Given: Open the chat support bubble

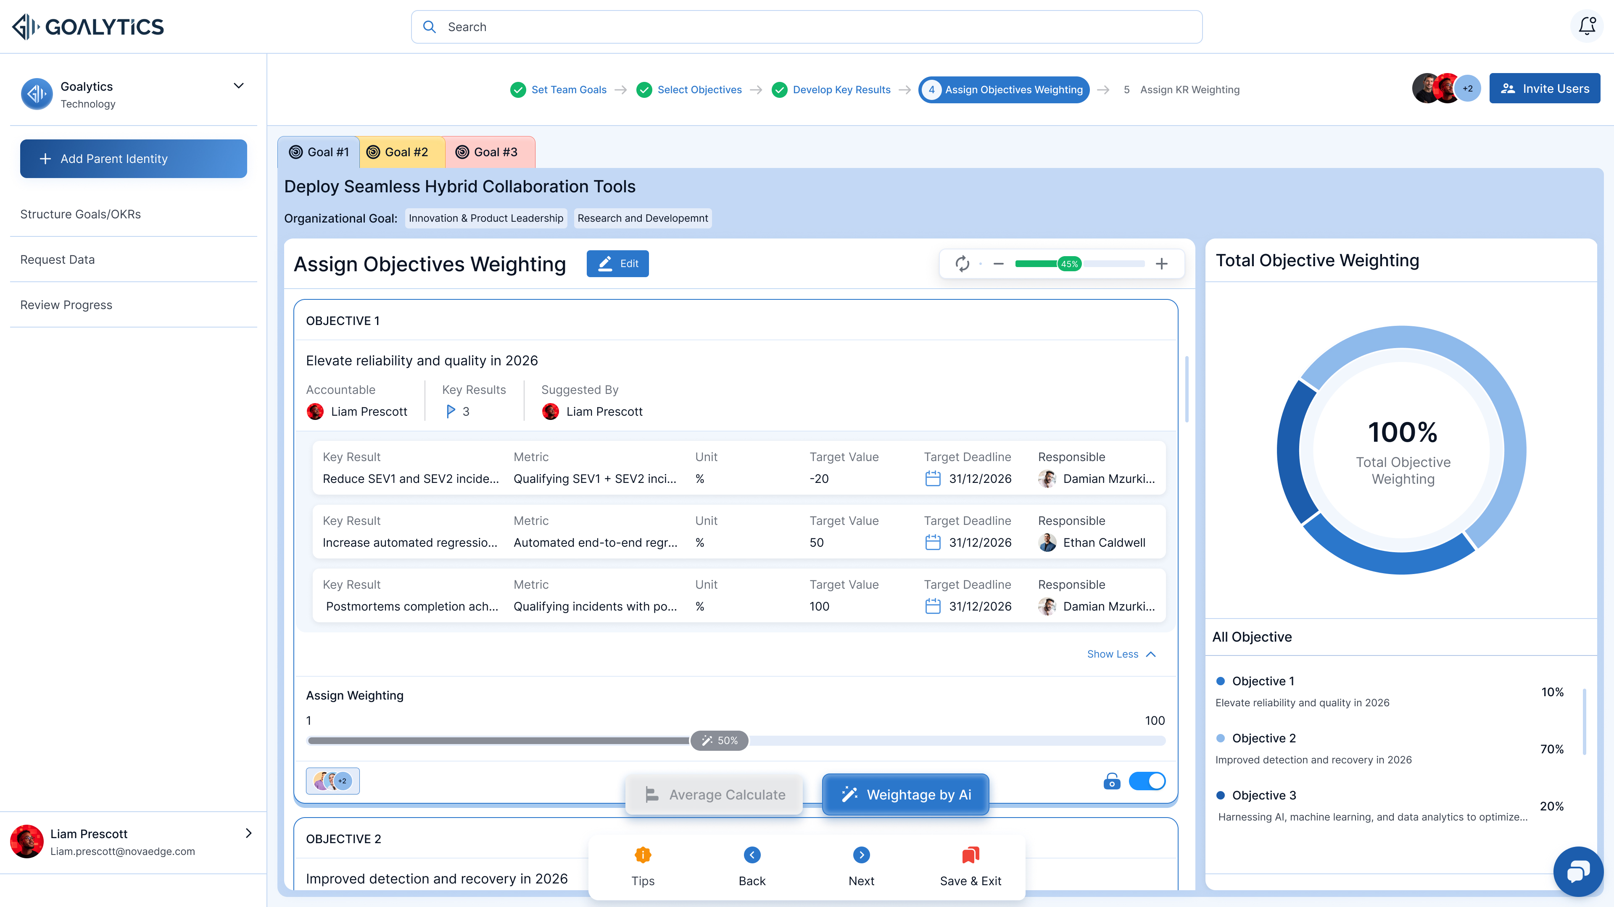Looking at the screenshot, I should click(x=1578, y=871).
